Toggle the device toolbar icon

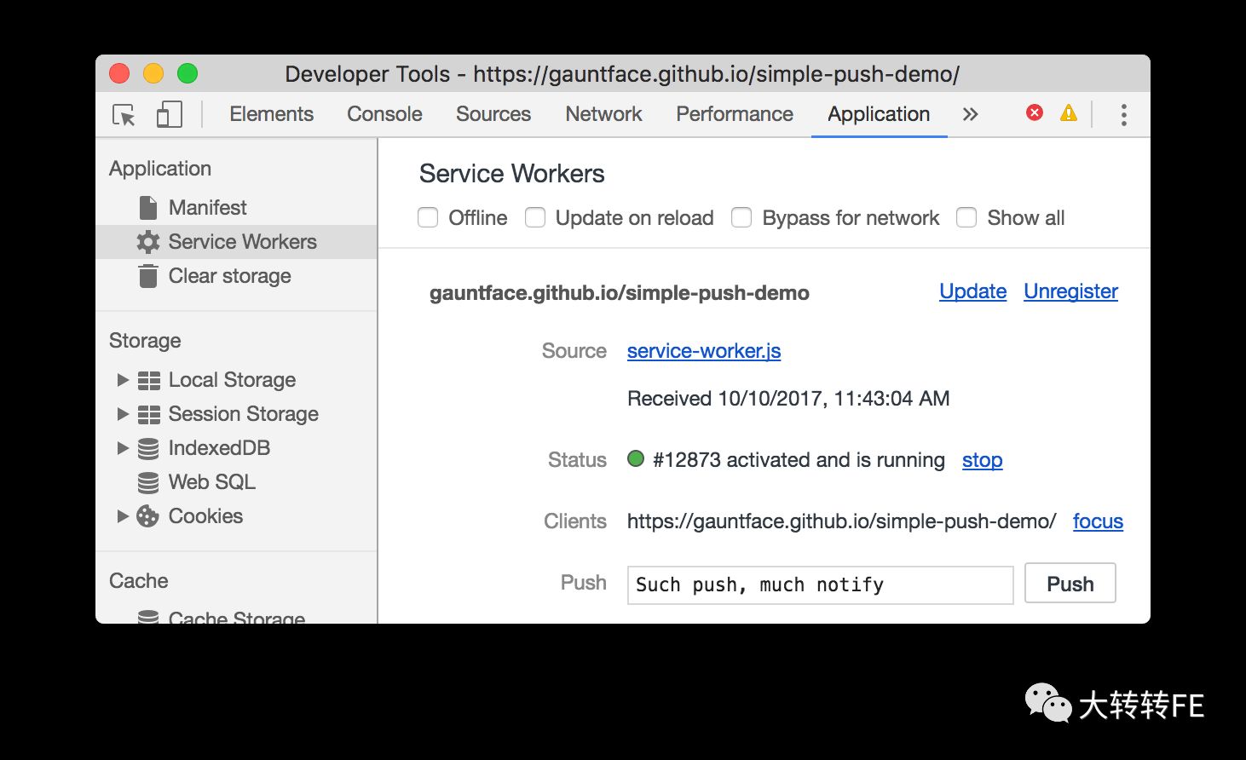tap(170, 114)
